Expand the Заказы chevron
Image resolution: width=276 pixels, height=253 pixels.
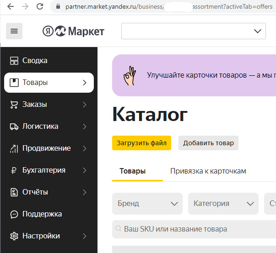pyautogui.click(x=85, y=105)
